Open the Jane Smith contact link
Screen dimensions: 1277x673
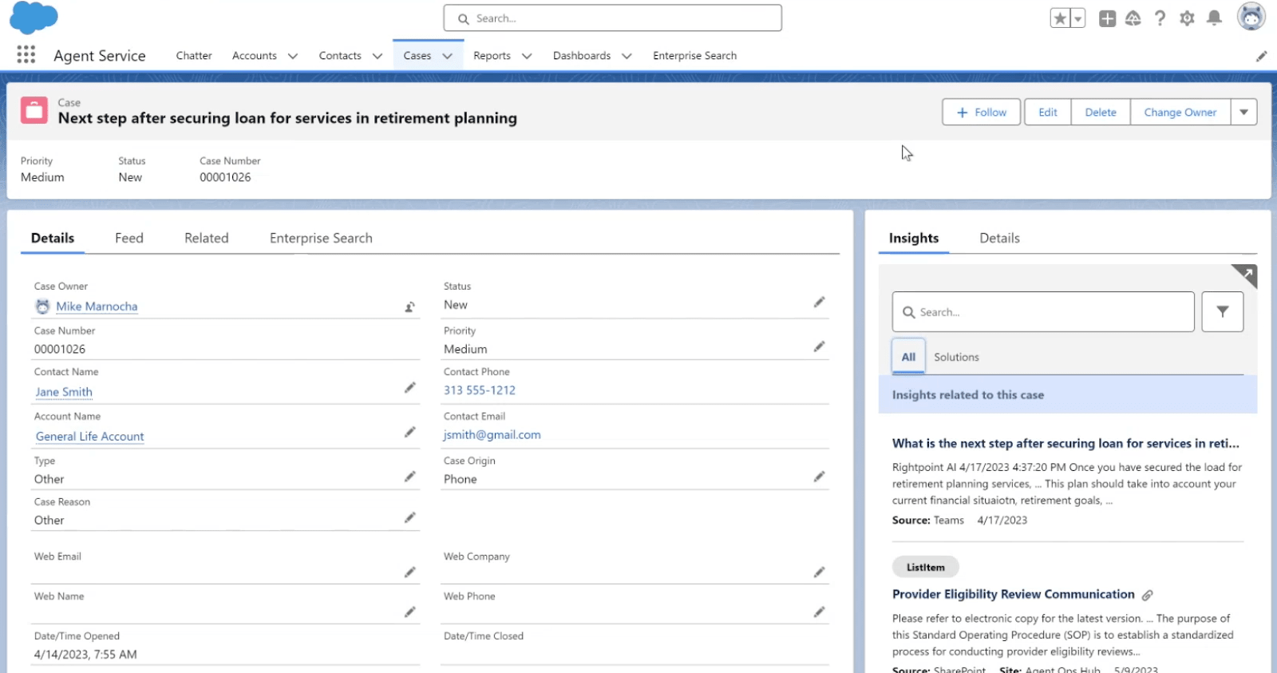pos(64,392)
